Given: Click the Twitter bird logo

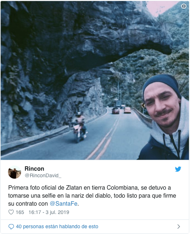Looking at the screenshot, I should click(x=178, y=169).
